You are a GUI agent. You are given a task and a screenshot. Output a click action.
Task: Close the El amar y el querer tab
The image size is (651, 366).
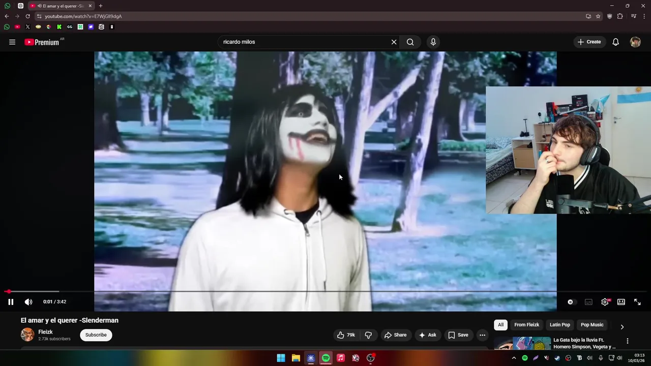click(90, 6)
